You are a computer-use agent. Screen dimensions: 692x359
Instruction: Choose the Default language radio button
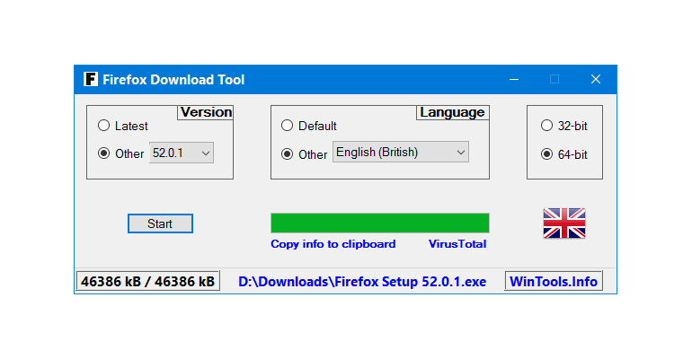pyautogui.click(x=287, y=126)
